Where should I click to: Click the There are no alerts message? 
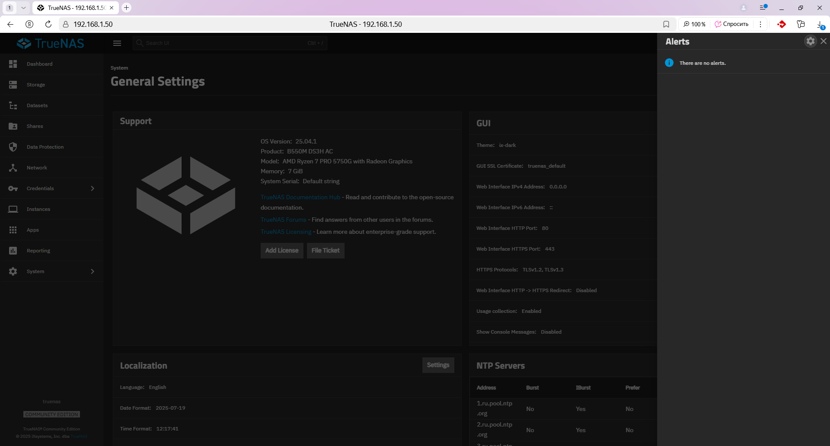point(702,63)
